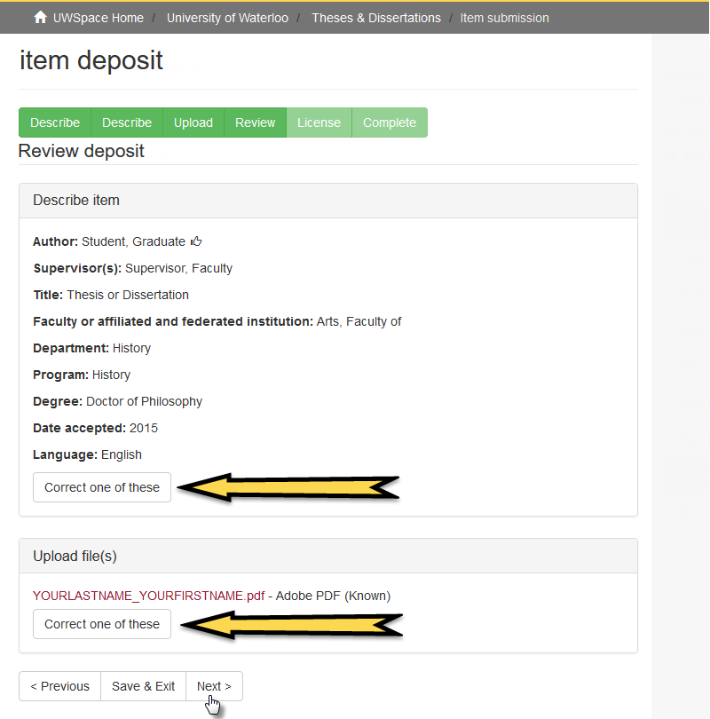Click Next to continue the deposit
The width and height of the screenshot is (710, 719).
click(x=213, y=685)
